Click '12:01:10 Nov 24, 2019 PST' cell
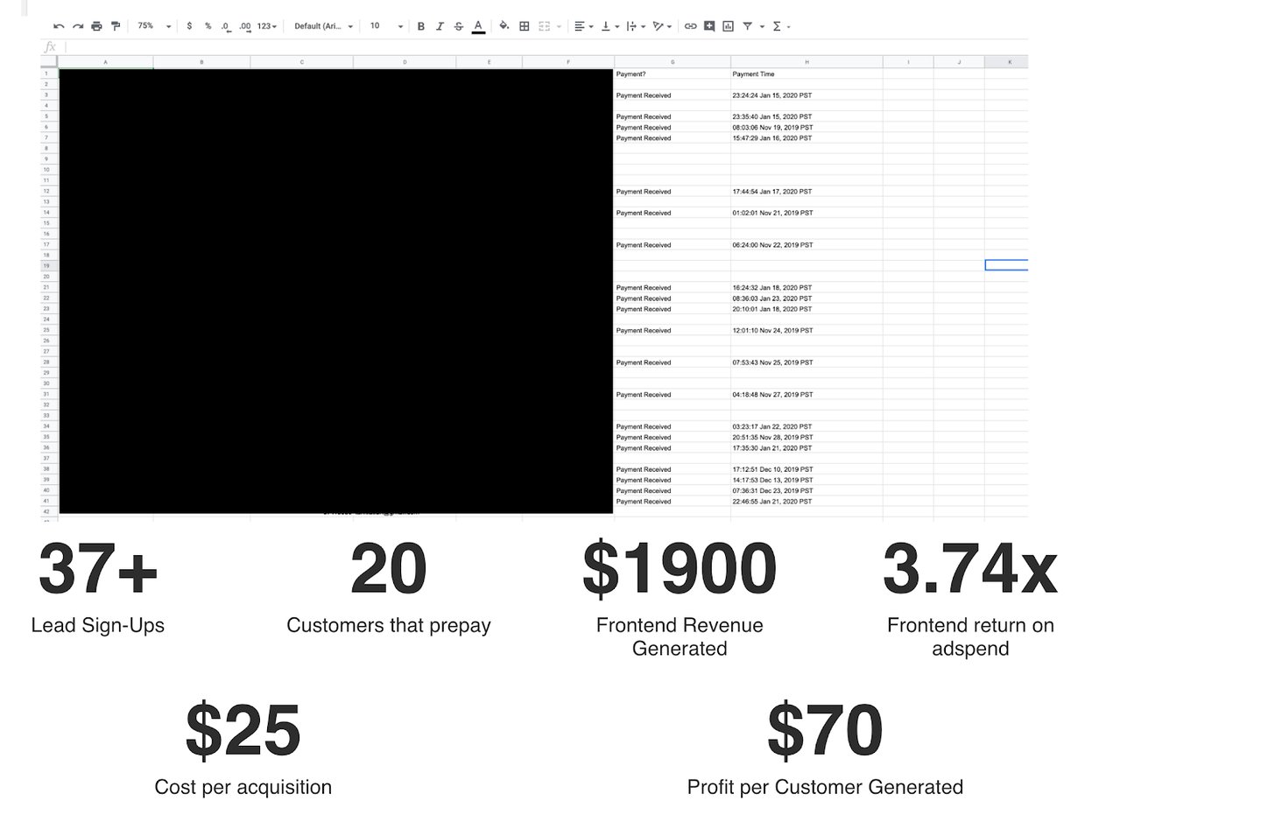The width and height of the screenshot is (1261, 815). (807, 330)
